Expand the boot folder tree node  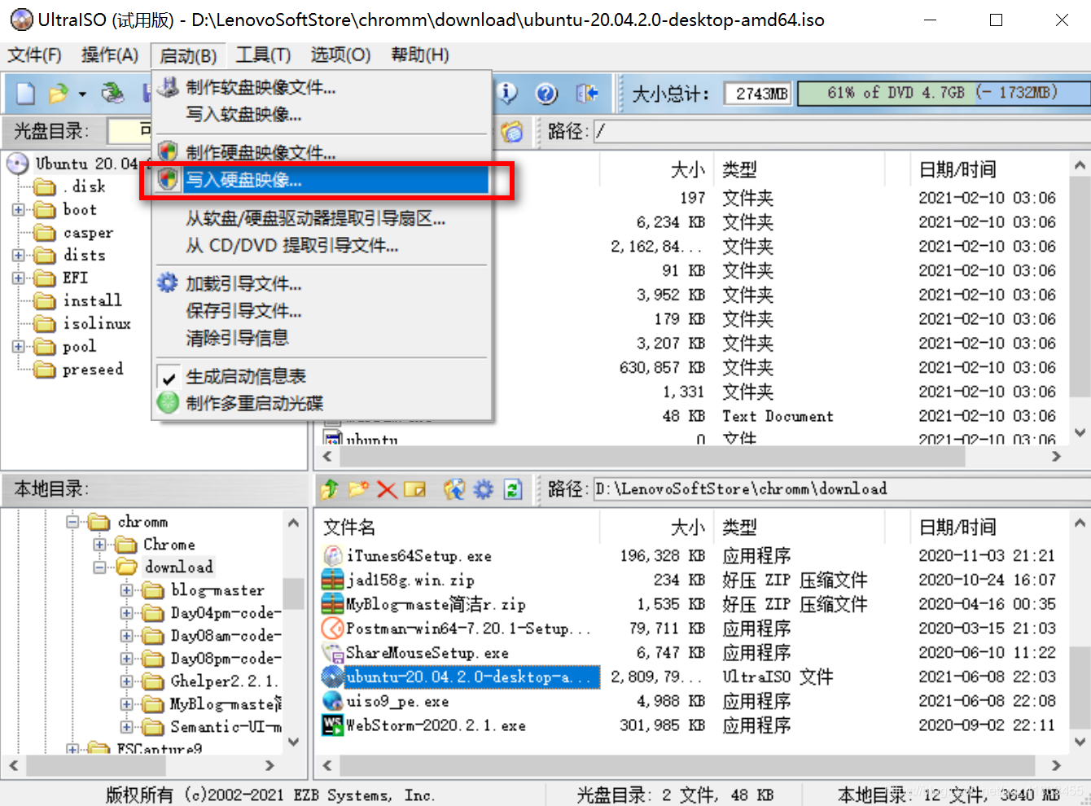coord(18,210)
